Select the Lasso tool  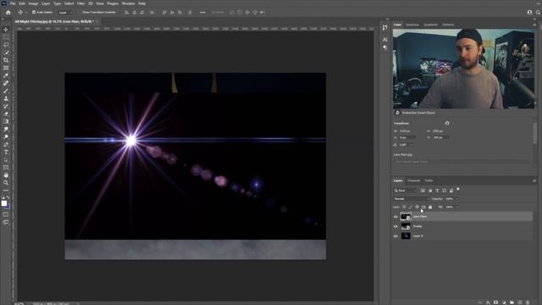tap(6, 45)
